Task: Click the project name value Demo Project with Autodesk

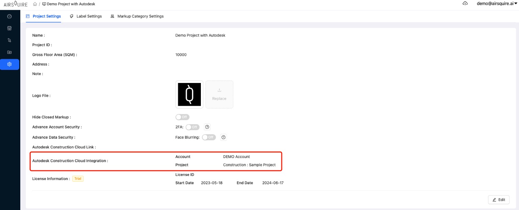Action: coord(200,35)
